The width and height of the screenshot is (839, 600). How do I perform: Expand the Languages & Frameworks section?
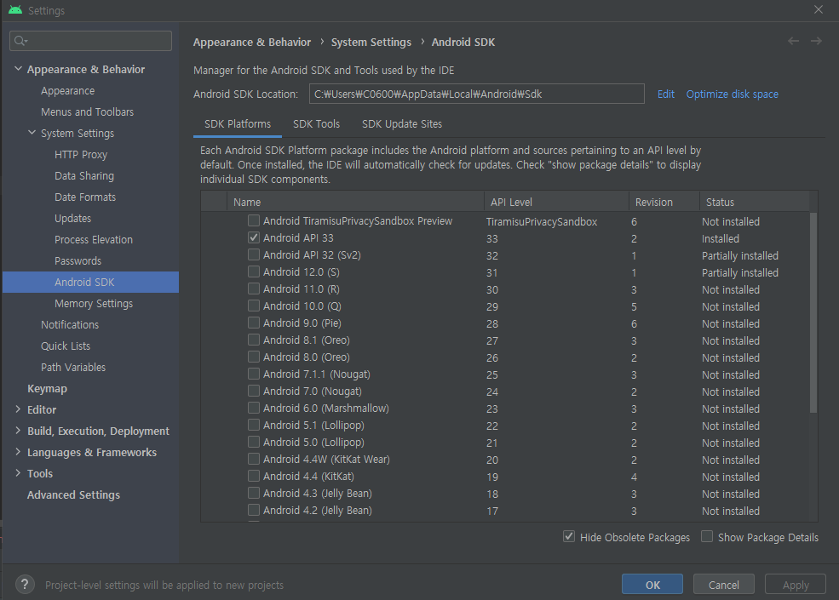(x=18, y=453)
